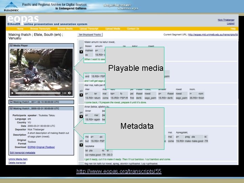Collapse the Media Player panel
This screenshot has width=244, height=183.
click(11, 45)
